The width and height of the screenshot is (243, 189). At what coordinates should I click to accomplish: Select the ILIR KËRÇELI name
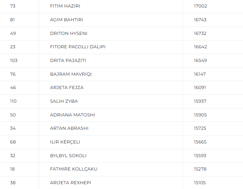click(65, 142)
